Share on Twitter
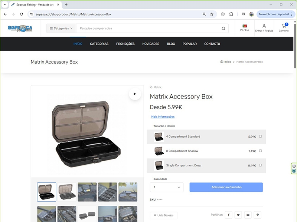 [x=238, y=215]
